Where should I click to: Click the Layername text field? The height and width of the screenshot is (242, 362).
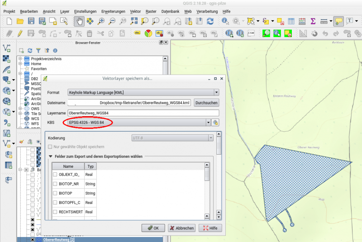click(143, 113)
